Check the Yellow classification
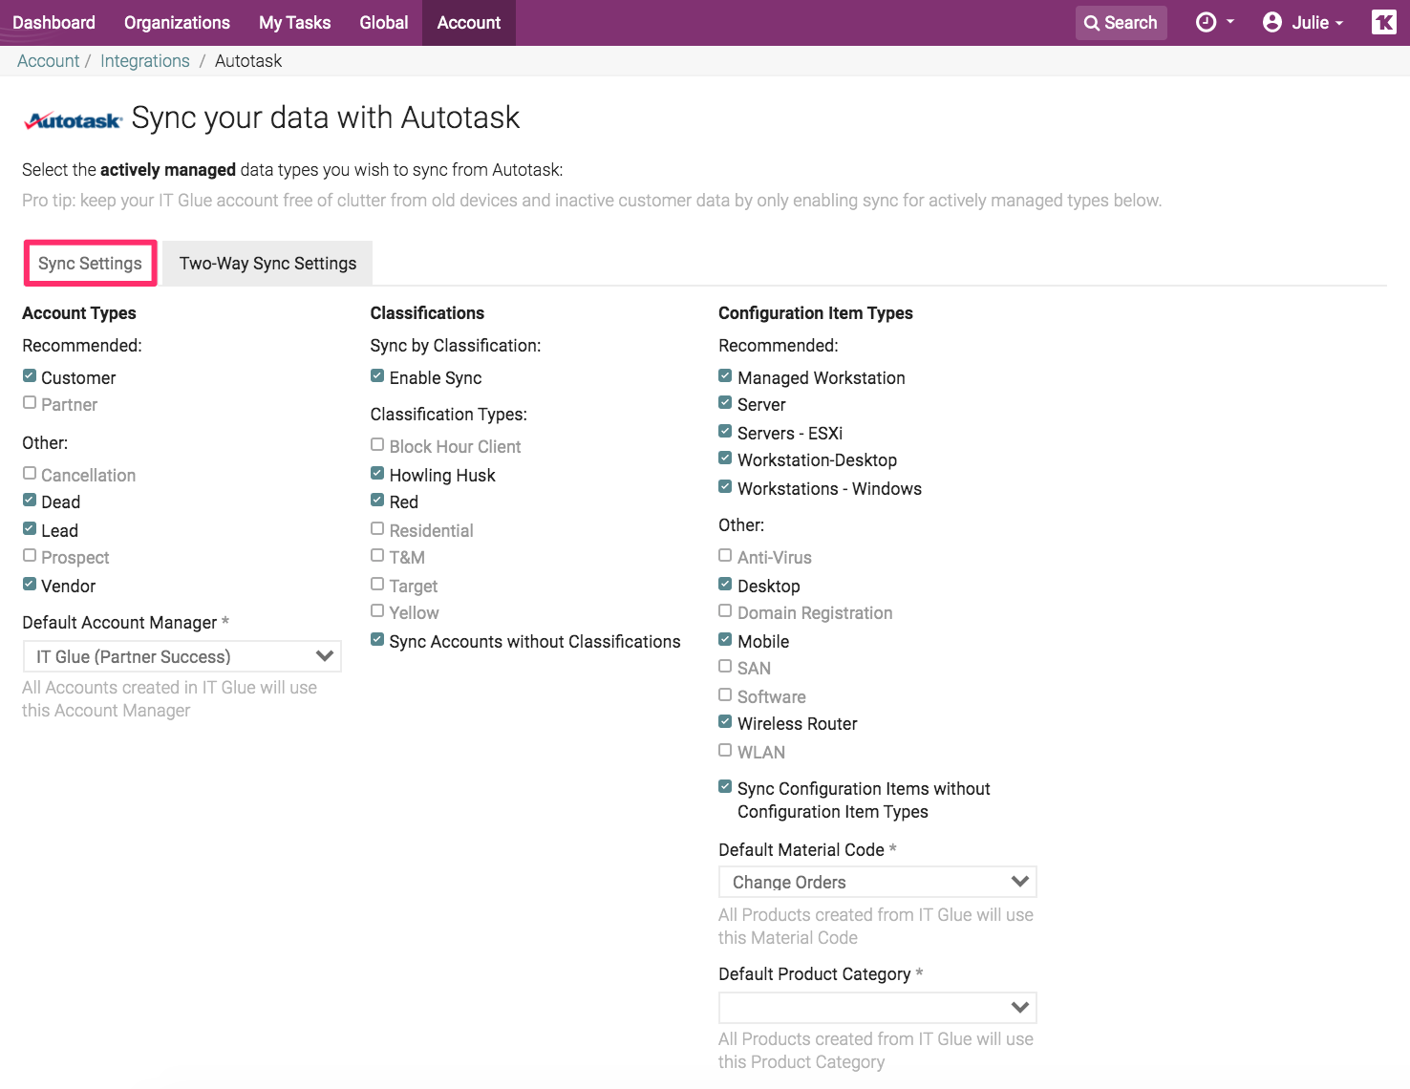The width and height of the screenshot is (1410, 1089). tap(377, 611)
